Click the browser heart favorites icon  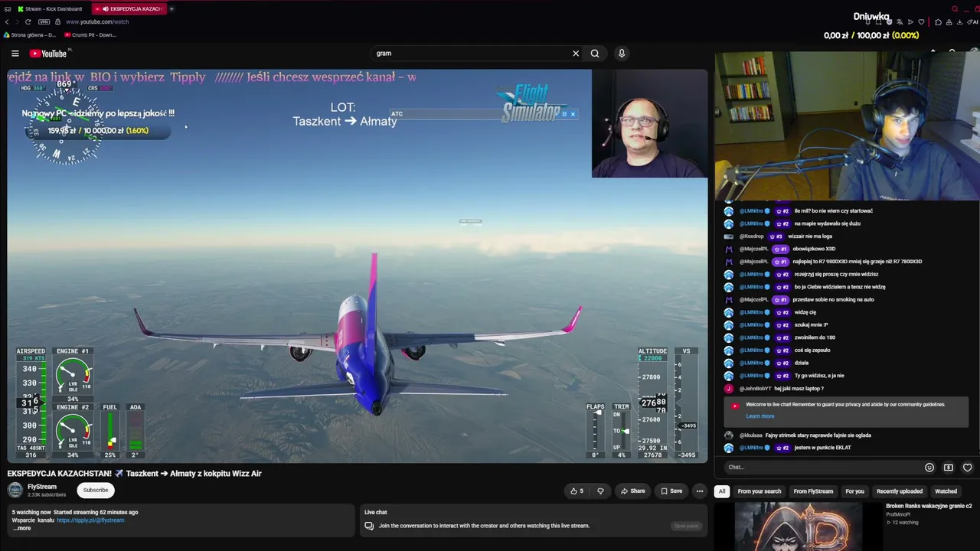(x=921, y=22)
